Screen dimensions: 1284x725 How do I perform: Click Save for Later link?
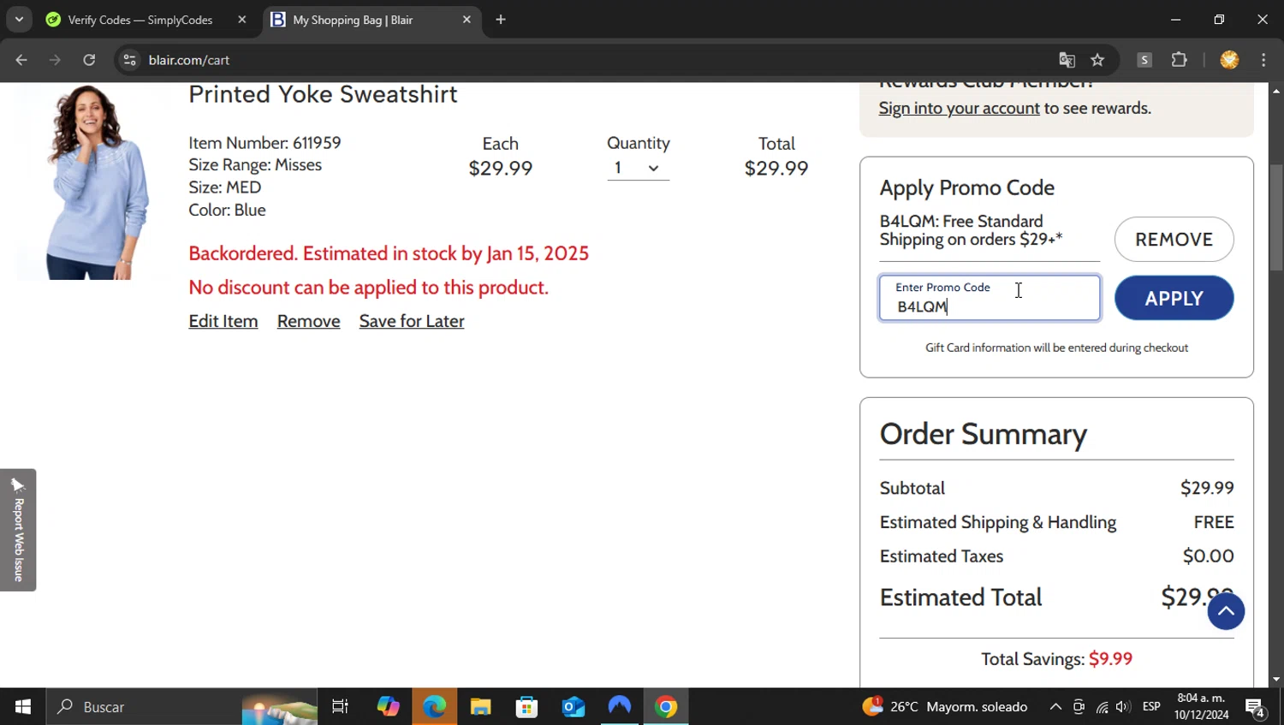click(412, 321)
